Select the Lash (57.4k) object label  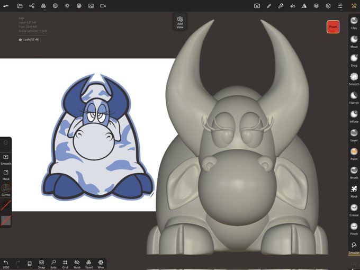coord(31,40)
